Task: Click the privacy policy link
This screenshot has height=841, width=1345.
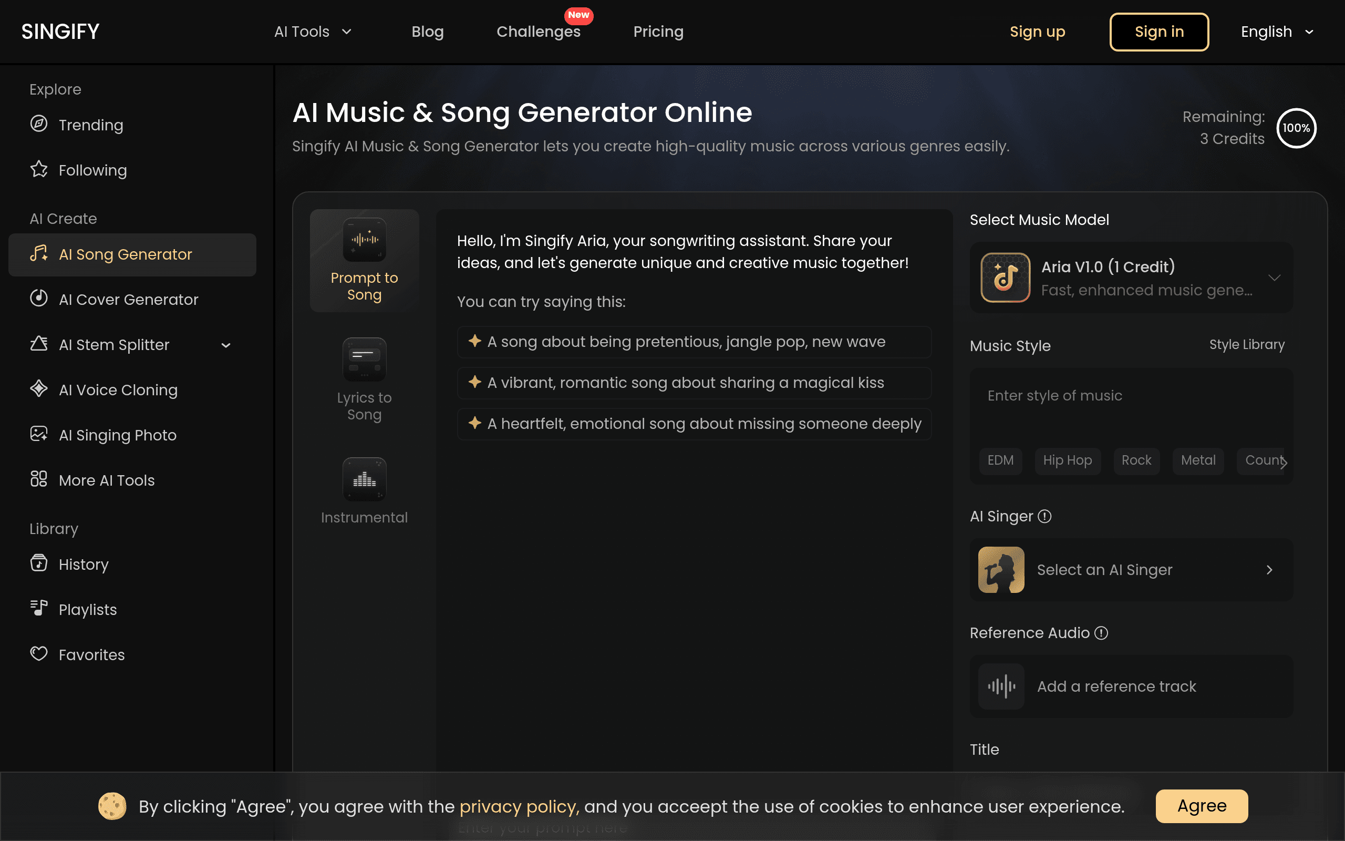Action: click(x=519, y=806)
